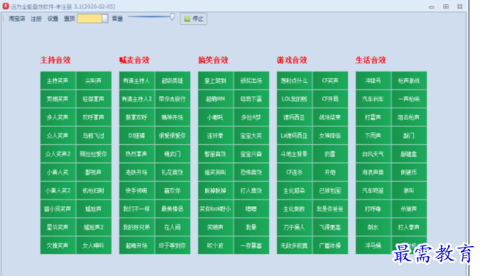This screenshot has width=480, height=276.
Task: Play the 下雨声 sound
Action: click(x=373, y=136)
